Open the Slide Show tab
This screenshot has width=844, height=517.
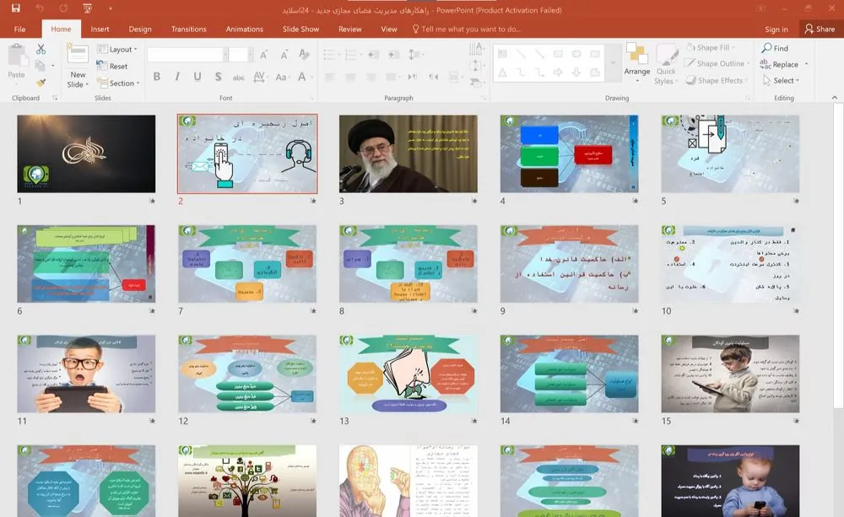click(300, 29)
